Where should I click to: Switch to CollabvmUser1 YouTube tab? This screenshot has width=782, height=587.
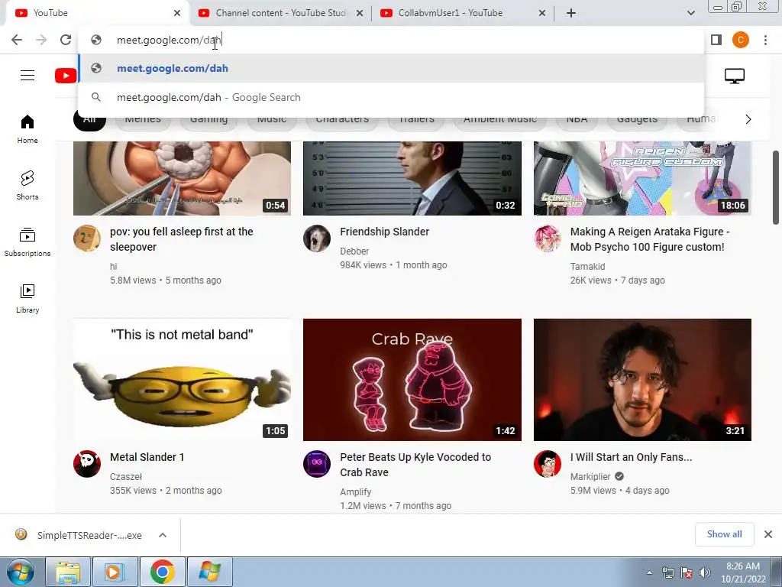(463, 13)
